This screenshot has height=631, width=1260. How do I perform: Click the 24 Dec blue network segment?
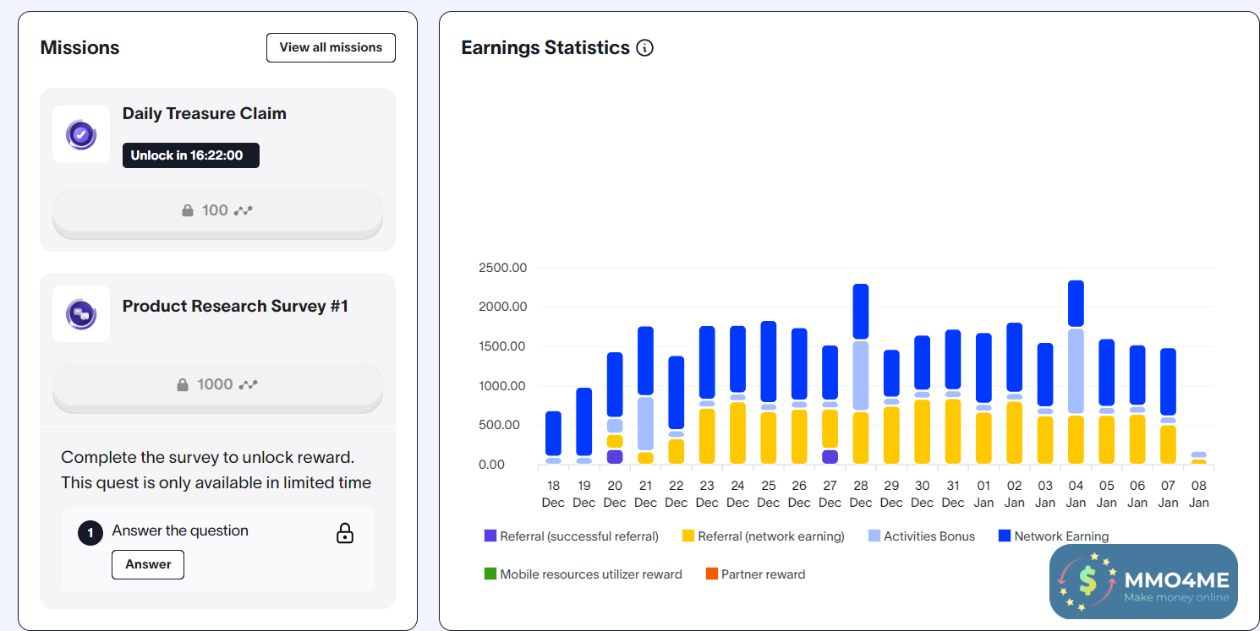737,359
